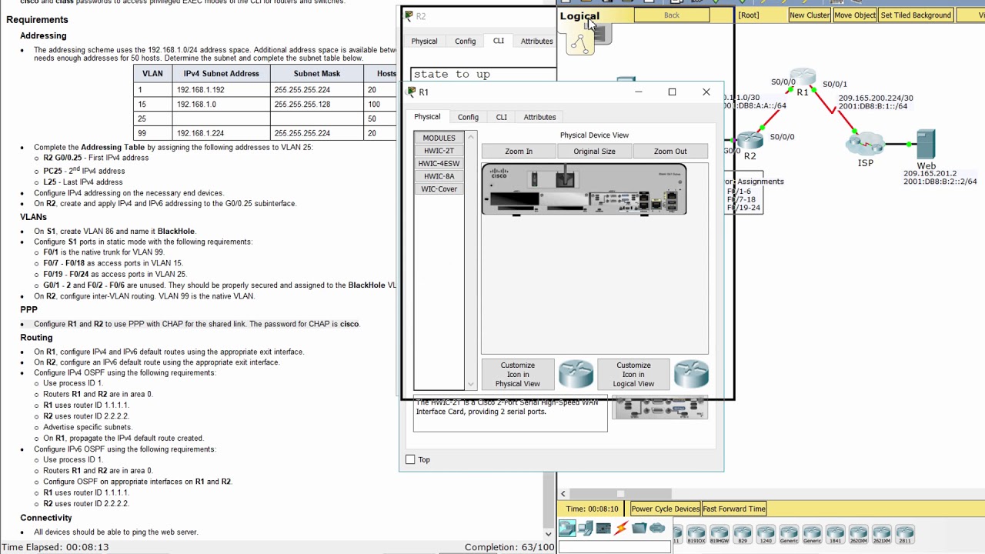Select the HWIC-4ESW module
Image resolution: width=985 pixels, height=554 pixels.
439,163
